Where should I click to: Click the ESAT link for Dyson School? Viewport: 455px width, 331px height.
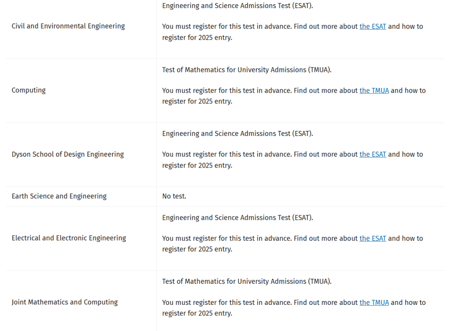[x=372, y=155]
